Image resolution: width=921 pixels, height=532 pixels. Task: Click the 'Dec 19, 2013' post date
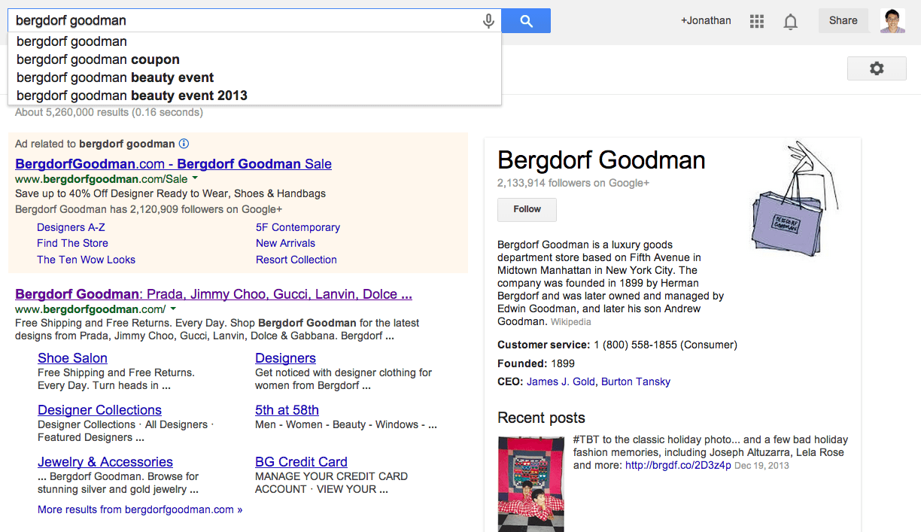pyautogui.click(x=761, y=466)
